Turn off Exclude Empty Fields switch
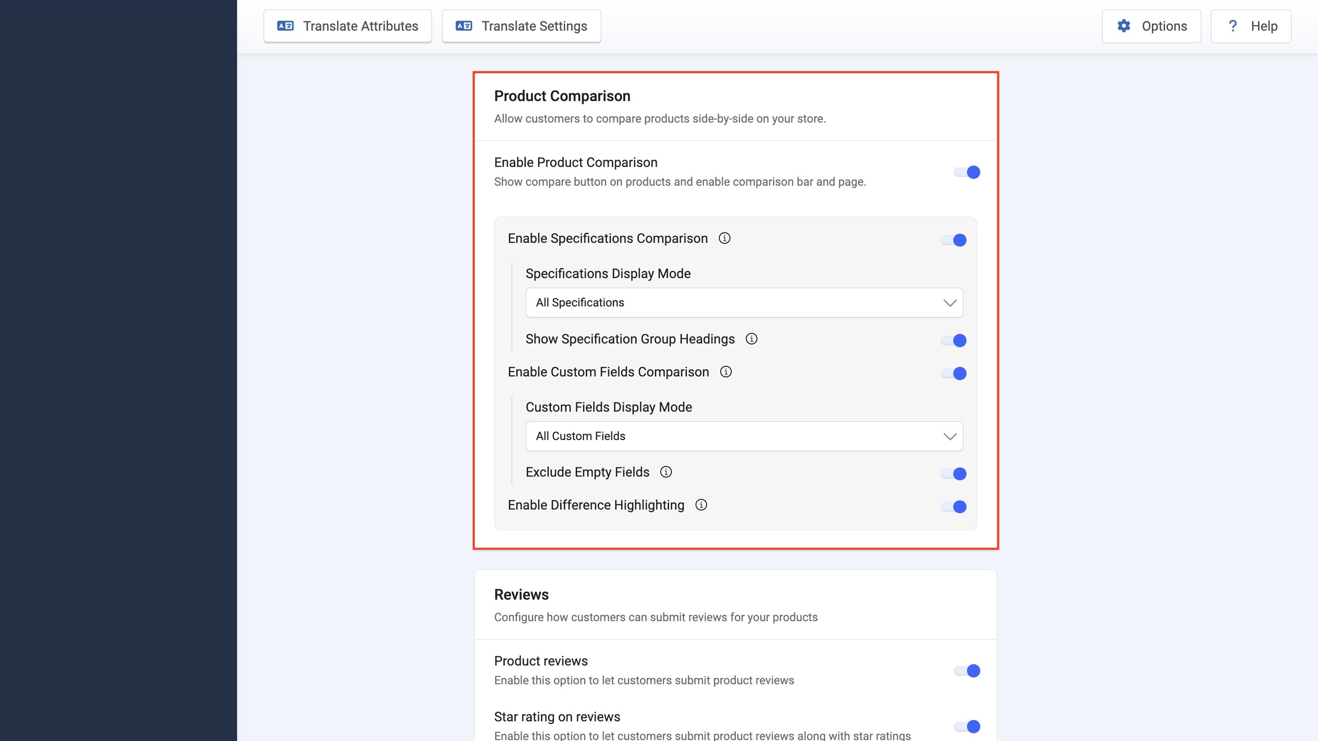The width and height of the screenshot is (1318, 741). point(953,474)
